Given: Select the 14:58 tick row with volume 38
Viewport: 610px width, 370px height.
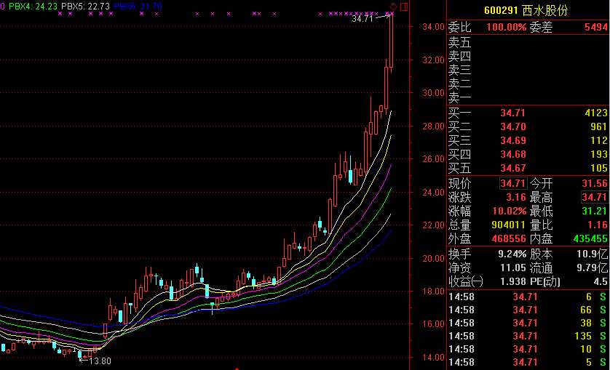Looking at the screenshot, I should [528, 323].
